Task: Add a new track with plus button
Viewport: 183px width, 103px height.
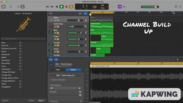Action: coord(51,13)
